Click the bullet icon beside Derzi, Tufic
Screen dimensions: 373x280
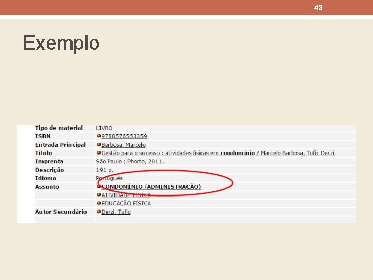point(99,212)
